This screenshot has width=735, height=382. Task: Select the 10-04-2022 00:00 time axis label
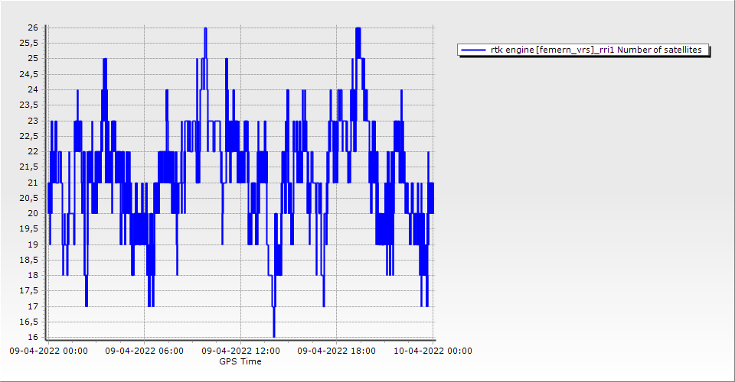point(433,351)
